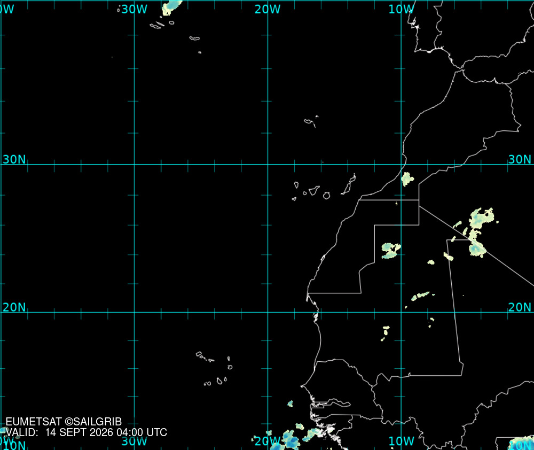Click the 20N and 30W gridline intersection
Viewport: 534px width, 450px height.
click(x=135, y=312)
